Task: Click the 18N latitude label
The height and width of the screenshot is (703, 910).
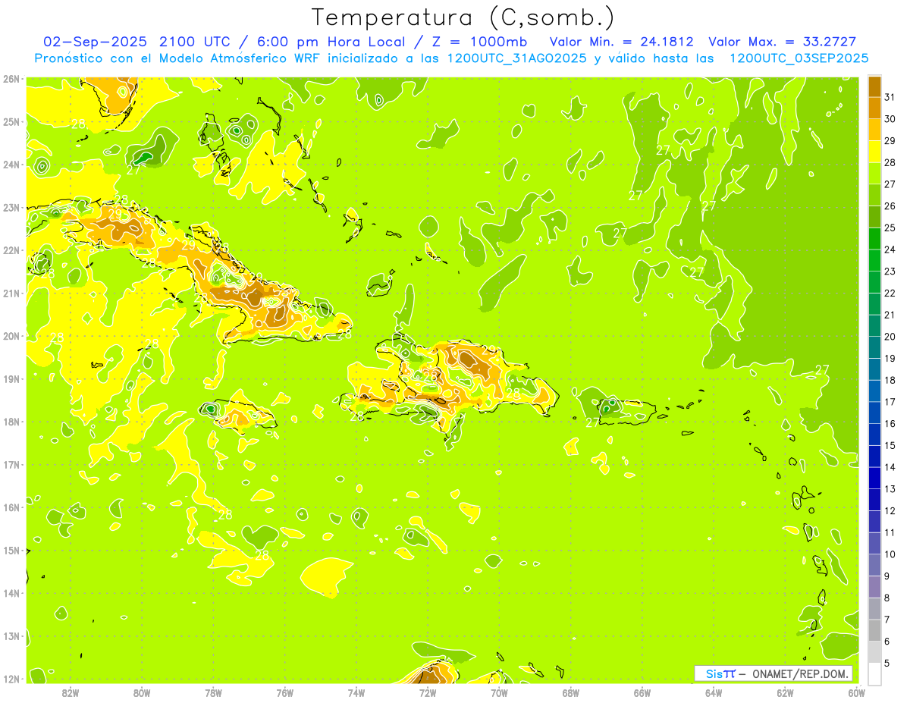Action: coord(11,422)
